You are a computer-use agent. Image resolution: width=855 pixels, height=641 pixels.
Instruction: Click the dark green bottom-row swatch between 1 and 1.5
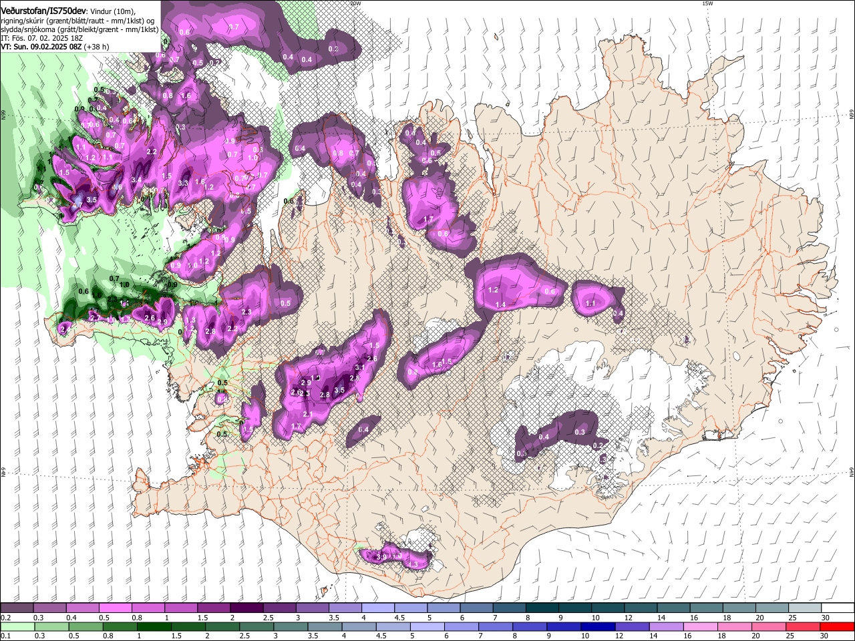154,626
